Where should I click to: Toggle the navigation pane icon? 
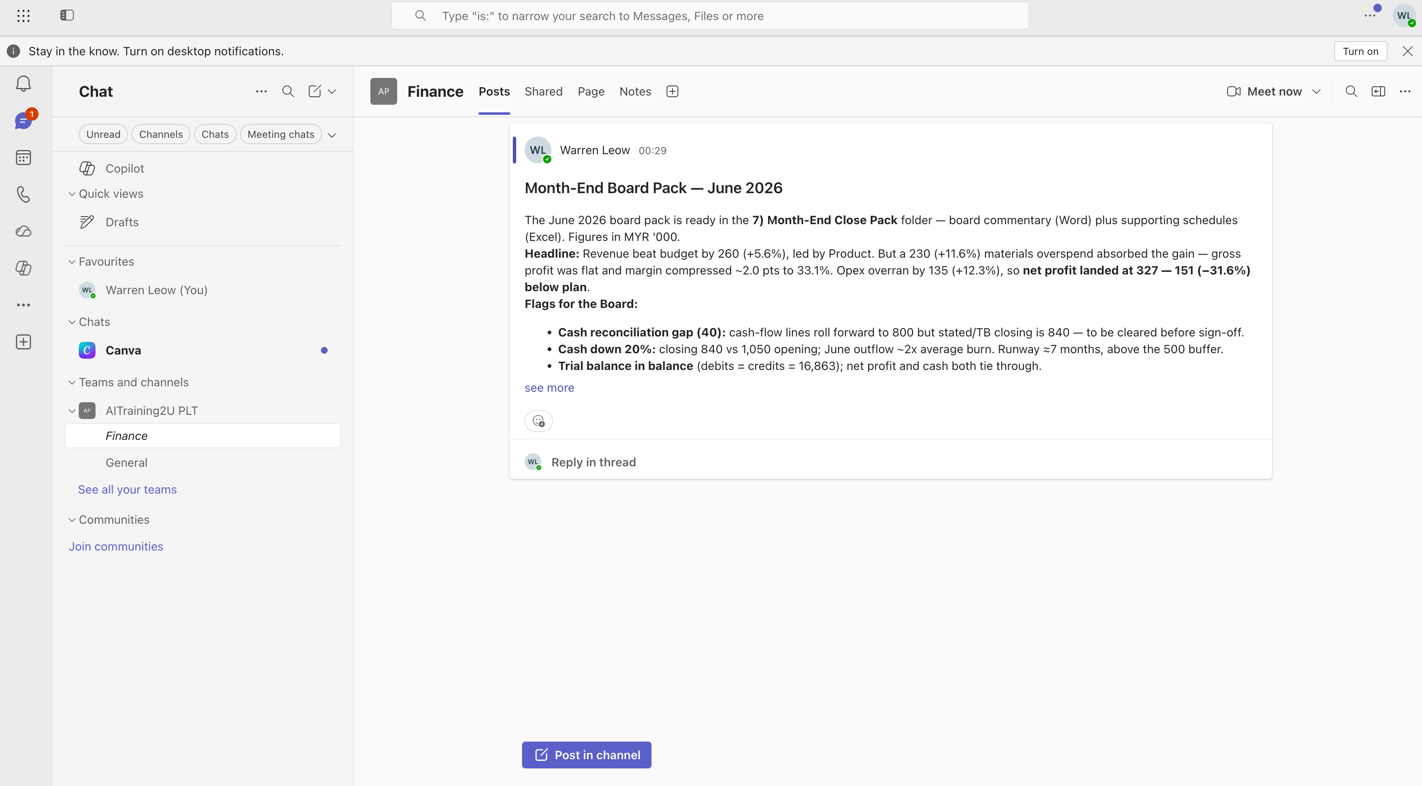coord(67,16)
